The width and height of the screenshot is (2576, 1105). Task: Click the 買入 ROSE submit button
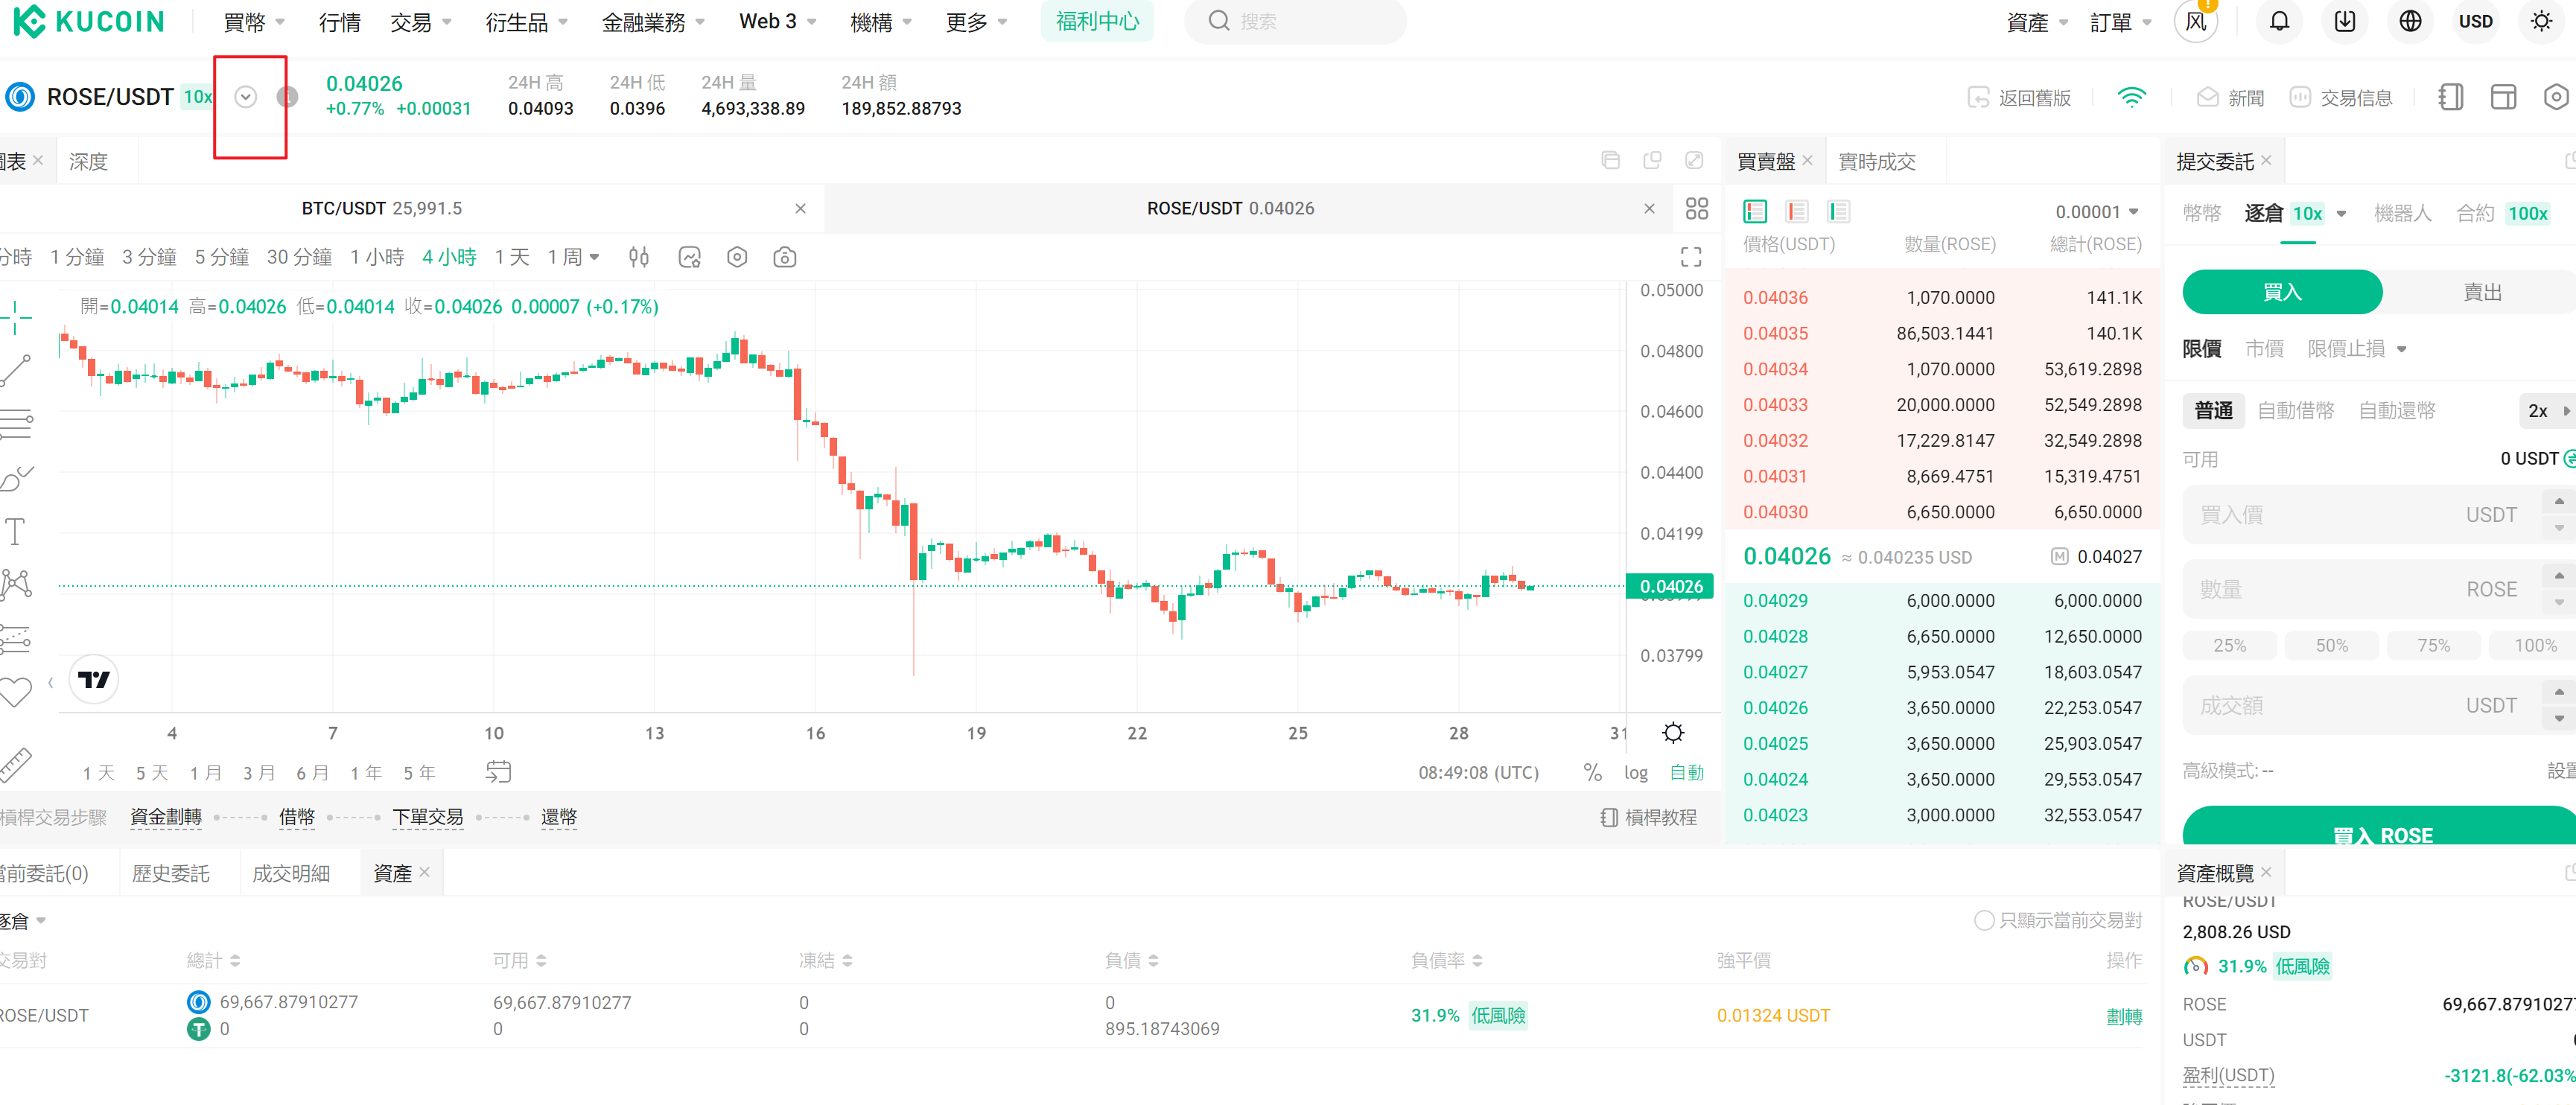[x=2379, y=826]
